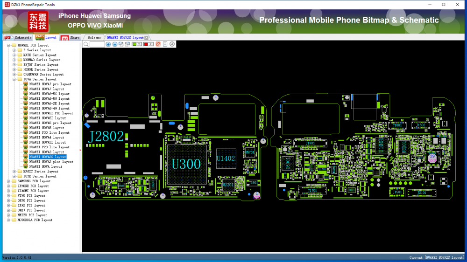Viewport: 467px width, 262px height.
Task: Collapse the NOVA Series layout folder
Action: coord(14,79)
